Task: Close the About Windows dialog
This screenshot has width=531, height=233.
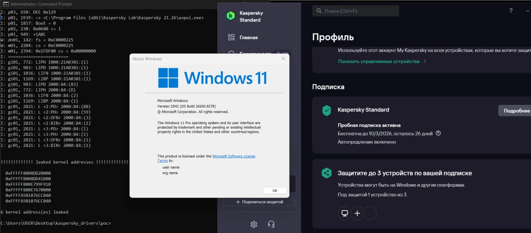Action: (x=283, y=59)
